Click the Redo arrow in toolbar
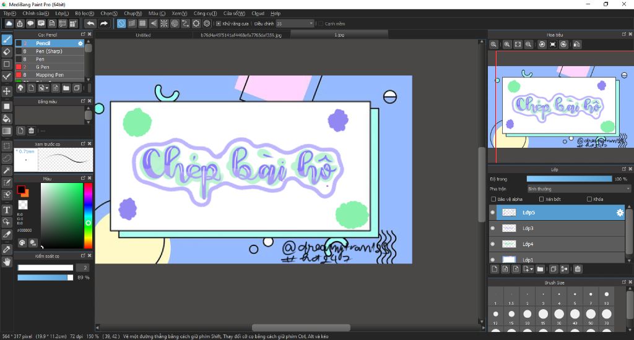 tap(104, 24)
